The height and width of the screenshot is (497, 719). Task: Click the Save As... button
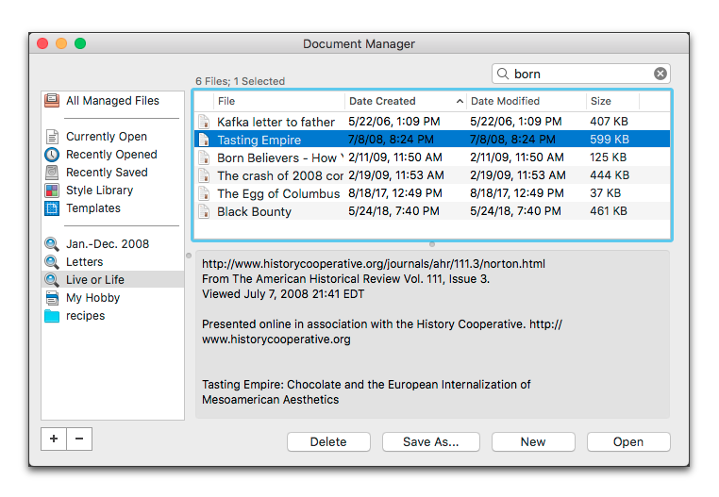point(431,441)
